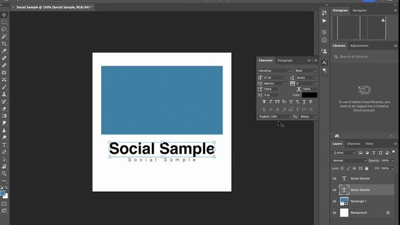Screen dimensions: 400x225
Task: Select the Zoom magnifier tool
Action: [4, 174]
